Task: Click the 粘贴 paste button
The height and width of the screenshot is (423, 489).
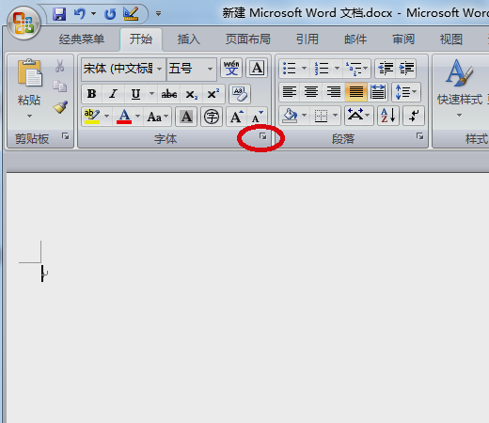Action: click(x=29, y=82)
